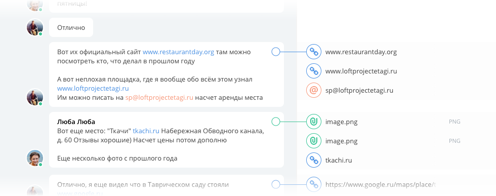Click sp@loftprojectetagi.ru email in chat message

(x=159, y=98)
